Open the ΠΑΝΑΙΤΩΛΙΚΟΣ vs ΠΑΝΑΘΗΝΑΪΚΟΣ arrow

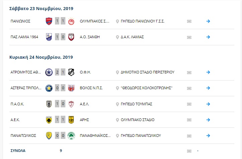coord(208,136)
